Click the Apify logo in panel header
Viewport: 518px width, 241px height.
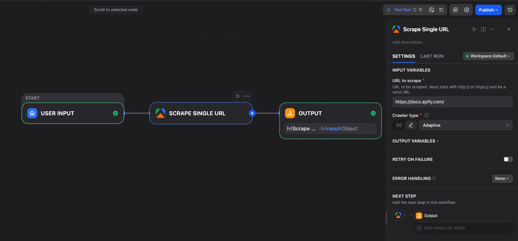(x=396, y=29)
